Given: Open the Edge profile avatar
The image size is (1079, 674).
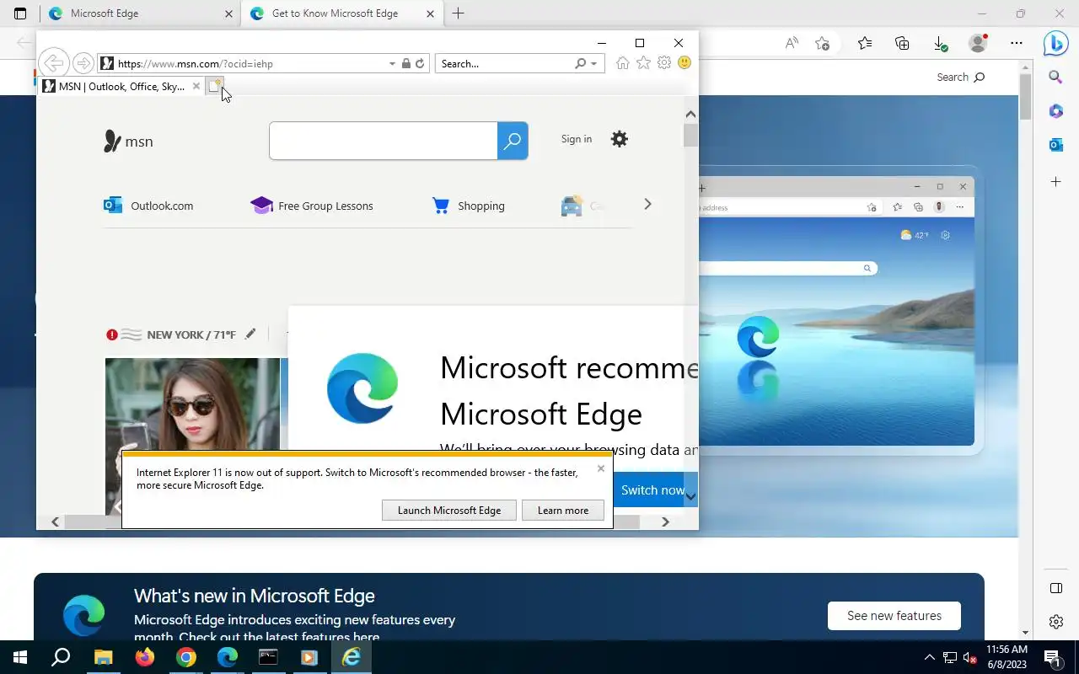Looking at the screenshot, I should pos(978,43).
